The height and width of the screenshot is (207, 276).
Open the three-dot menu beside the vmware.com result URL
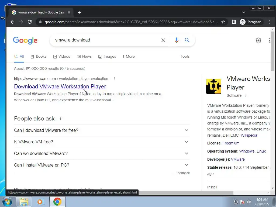tap(115, 79)
